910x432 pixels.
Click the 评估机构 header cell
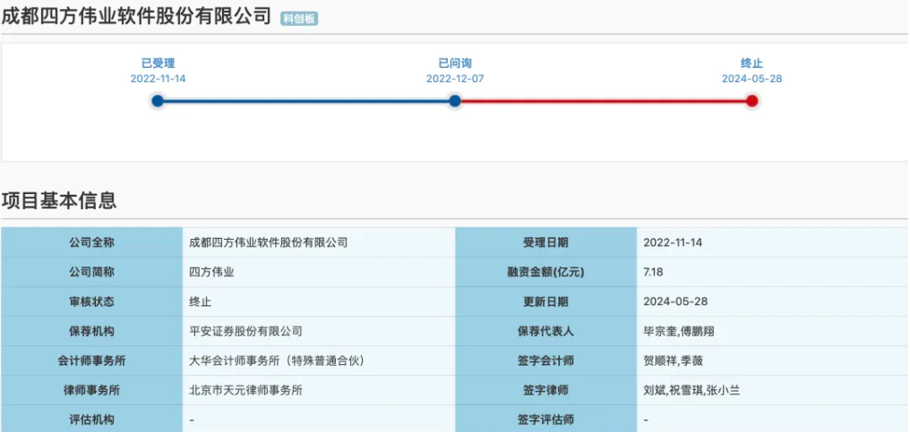click(91, 419)
